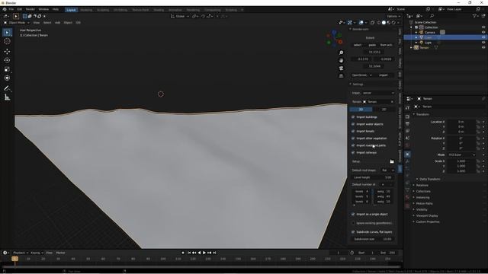Image resolution: width=488 pixels, height=274 pixels.
Task: Activate the Cursor tool
Action: click(x=7, y=41)
